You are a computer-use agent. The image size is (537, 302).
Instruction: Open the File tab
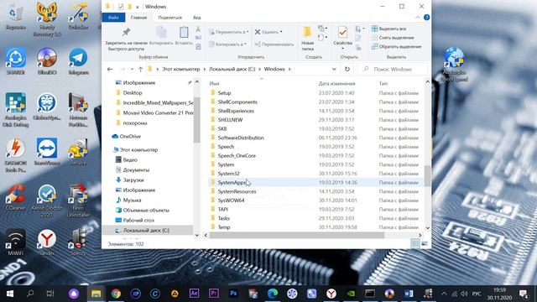pos(113,18)
